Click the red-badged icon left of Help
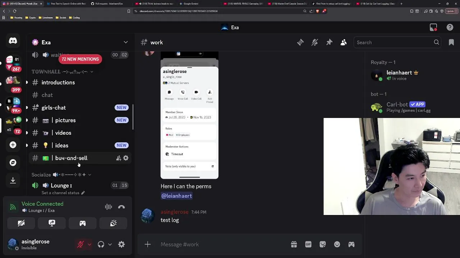Viewport: 460px width, 258px height. [433, 28]
